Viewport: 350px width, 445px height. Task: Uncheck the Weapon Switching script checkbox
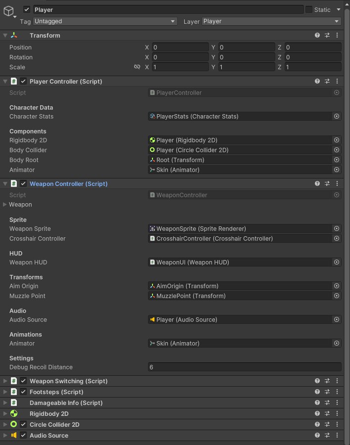23,381
